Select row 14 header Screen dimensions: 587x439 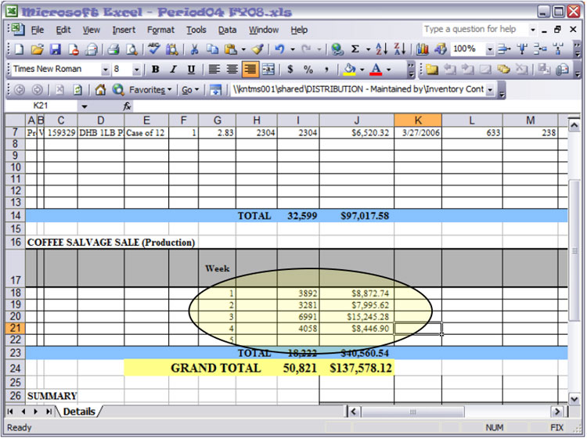coord(15,215)
